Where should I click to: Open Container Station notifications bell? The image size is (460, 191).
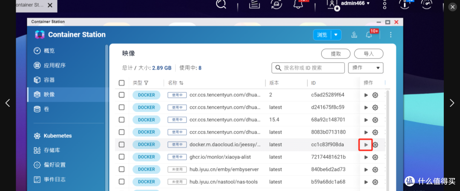pos(369,35)
